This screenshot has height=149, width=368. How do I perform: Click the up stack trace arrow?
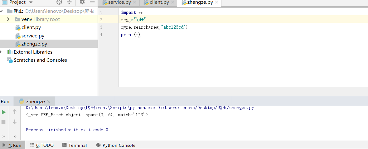15,112
